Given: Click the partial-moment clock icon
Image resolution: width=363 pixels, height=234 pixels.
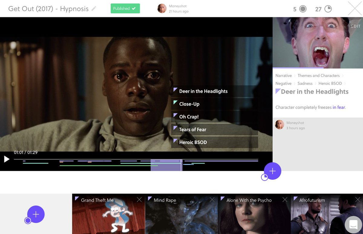Looking at the screenshot, I should [328, 9].
